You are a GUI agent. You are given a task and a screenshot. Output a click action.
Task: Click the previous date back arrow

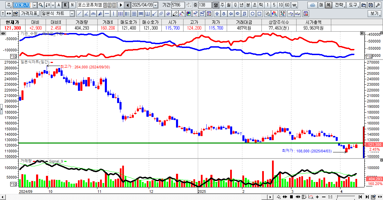(x=128, y=5)
